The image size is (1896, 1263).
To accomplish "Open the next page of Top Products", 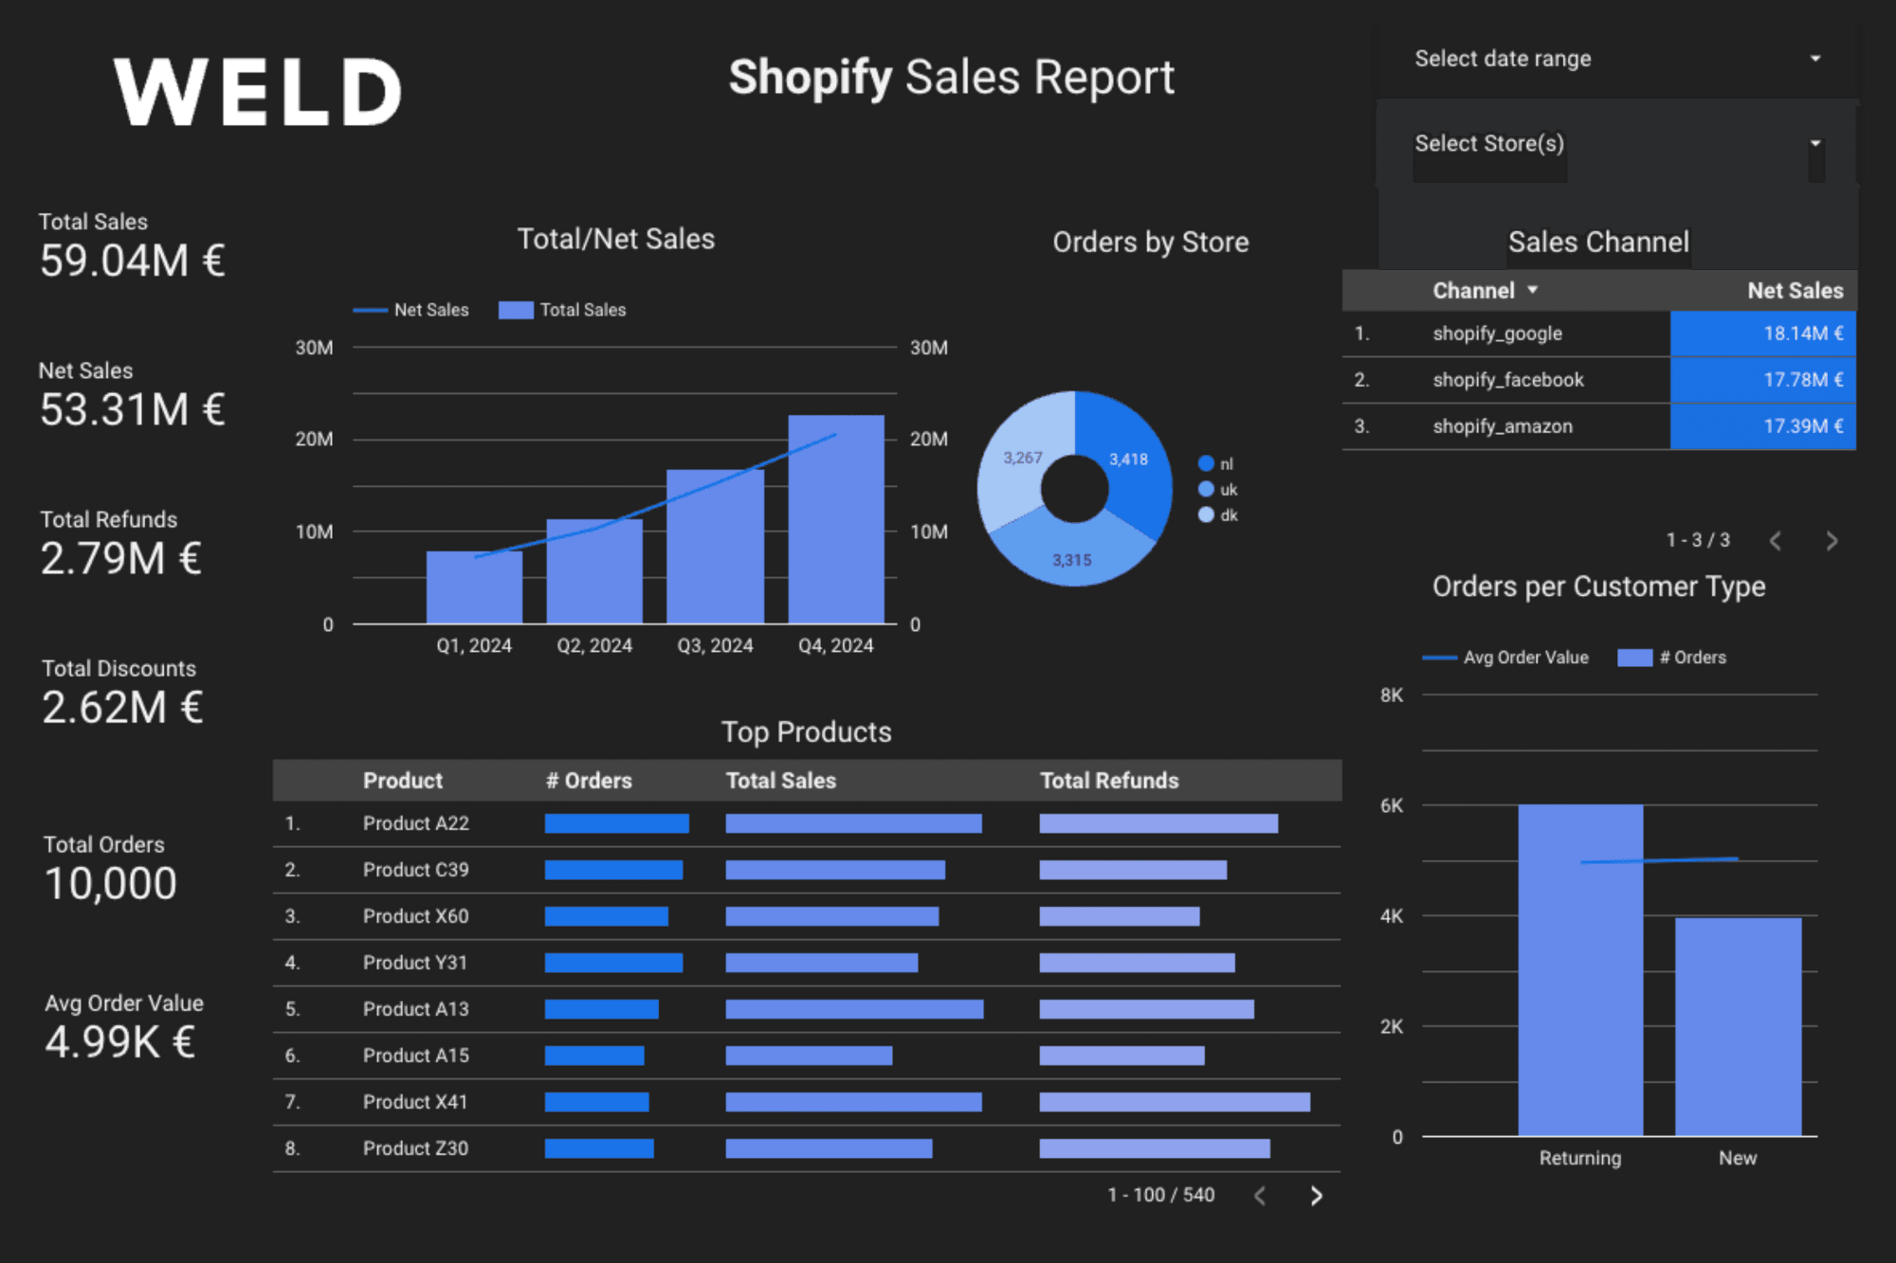I will pyautogui.click(x=1317, y=1195).
